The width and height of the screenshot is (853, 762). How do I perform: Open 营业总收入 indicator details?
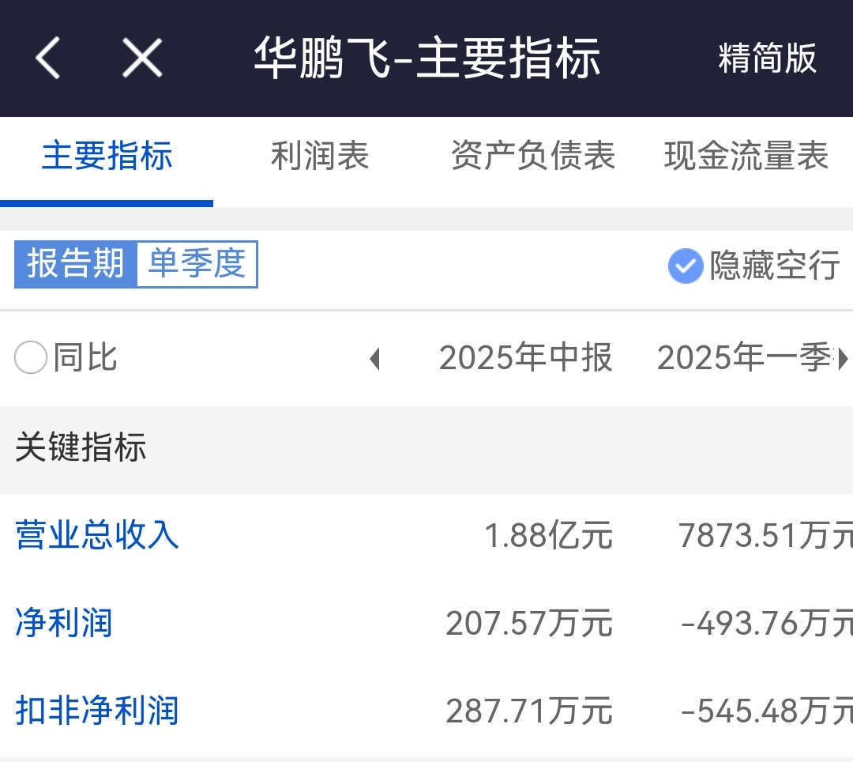tap(97, 535)
